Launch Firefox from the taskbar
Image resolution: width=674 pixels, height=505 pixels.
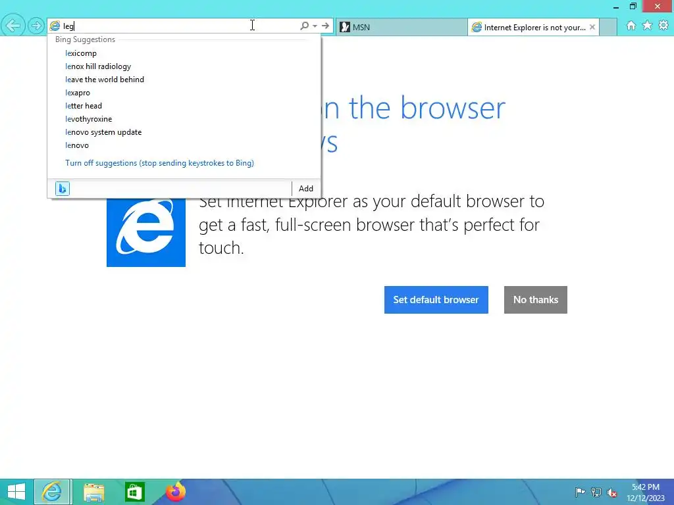175,492
